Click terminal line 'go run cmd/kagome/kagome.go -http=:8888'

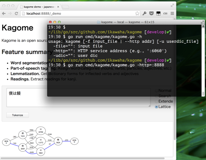tap(116, 65)
